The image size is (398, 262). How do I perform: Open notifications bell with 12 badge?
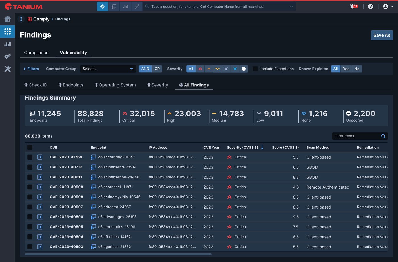[x=353, y=6]
